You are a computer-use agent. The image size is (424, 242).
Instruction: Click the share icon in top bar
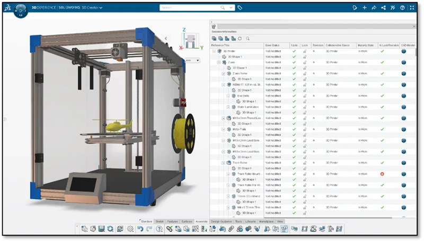click(x=375, y=8)
